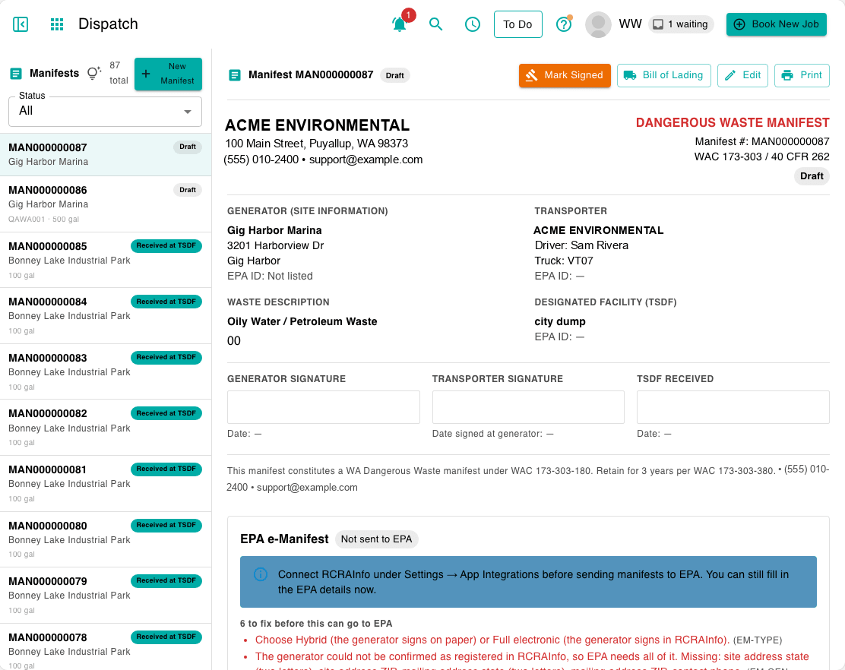
Task: Click '6 to fix before this can go to EPA'
Action: click(316, 624)
